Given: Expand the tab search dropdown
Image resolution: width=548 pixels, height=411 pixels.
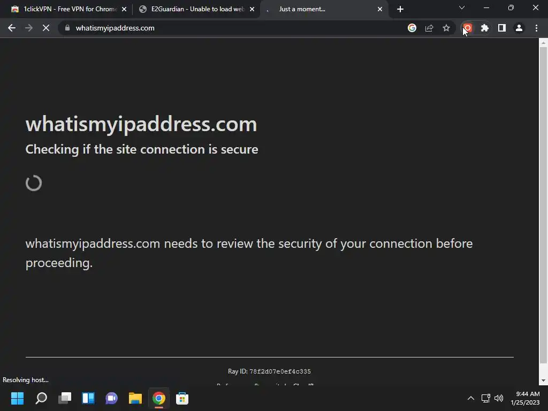Looking at the screenshot, I should click(x=462, y=7).
